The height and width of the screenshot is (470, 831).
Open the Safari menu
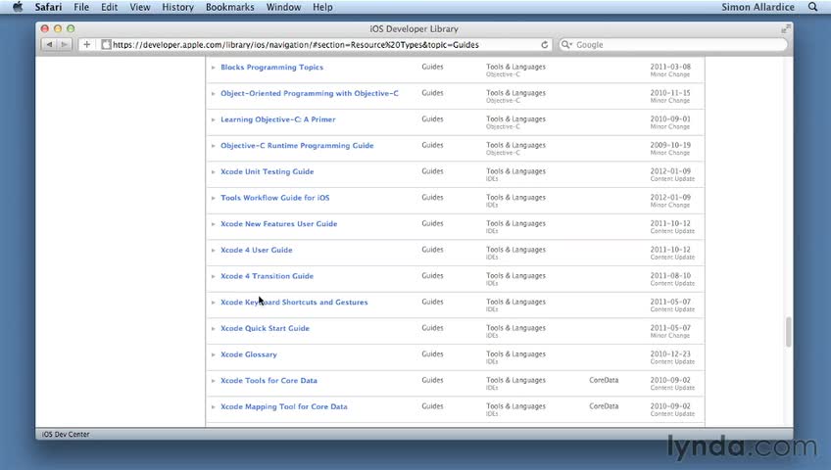pos(48,7)
